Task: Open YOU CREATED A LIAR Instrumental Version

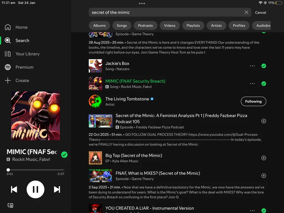Action: (x=150, y=208)
